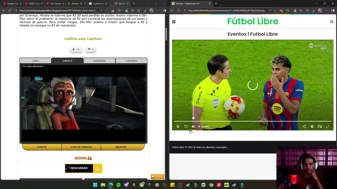Open extensions puzzle icon in left browser
Screen dimensions: 337x189
click(119, 10)
